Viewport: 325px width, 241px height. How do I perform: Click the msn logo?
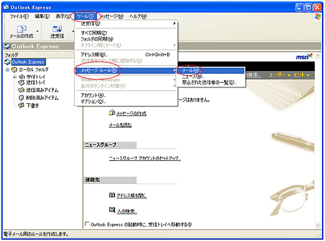pos(304,57)
